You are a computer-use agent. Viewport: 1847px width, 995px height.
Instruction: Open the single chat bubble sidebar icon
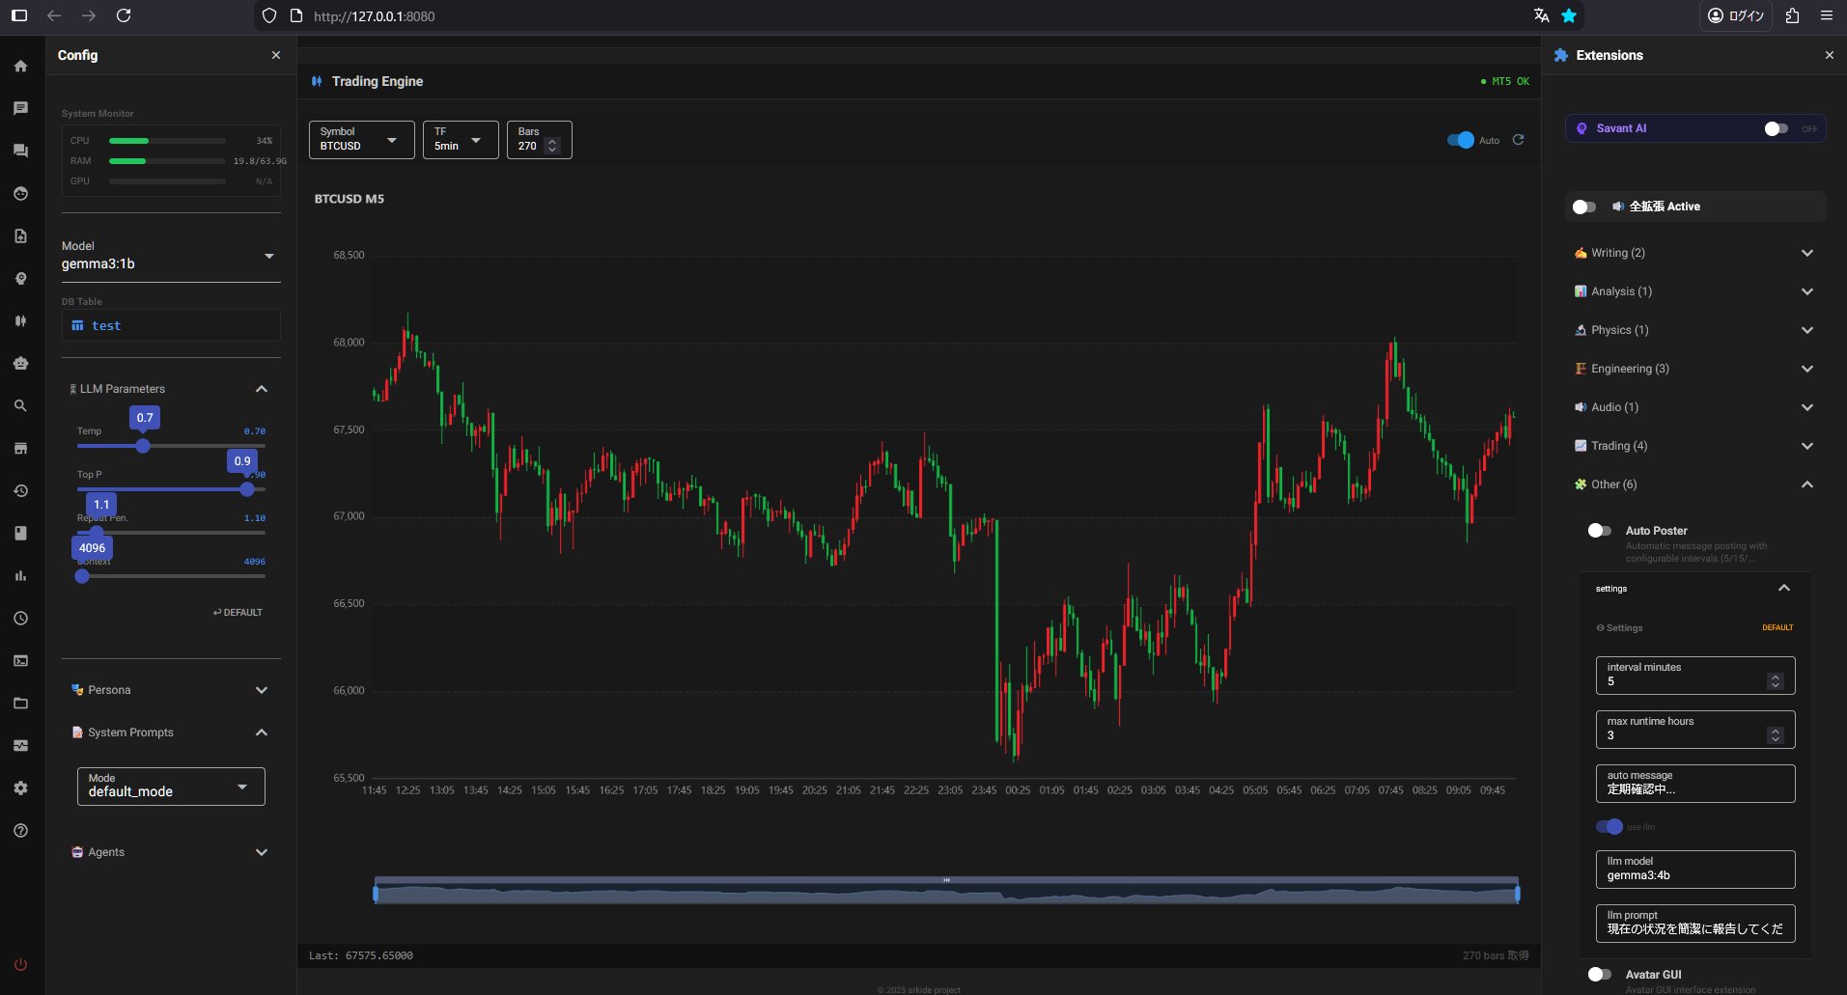point(20,108)
